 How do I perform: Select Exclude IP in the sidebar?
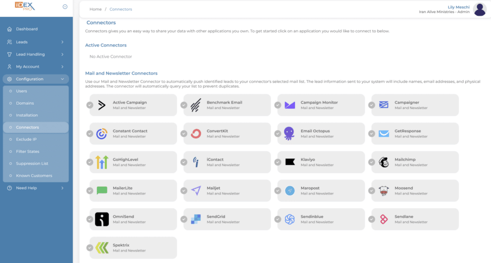[x=26, y=139]
